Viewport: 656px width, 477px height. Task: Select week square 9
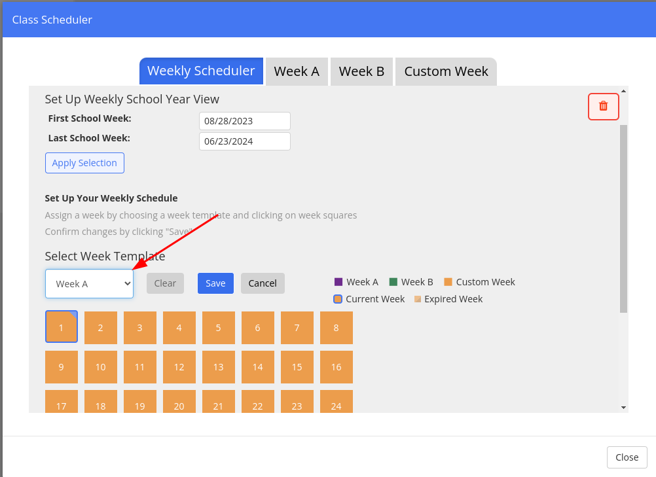[x=62, y=367]
